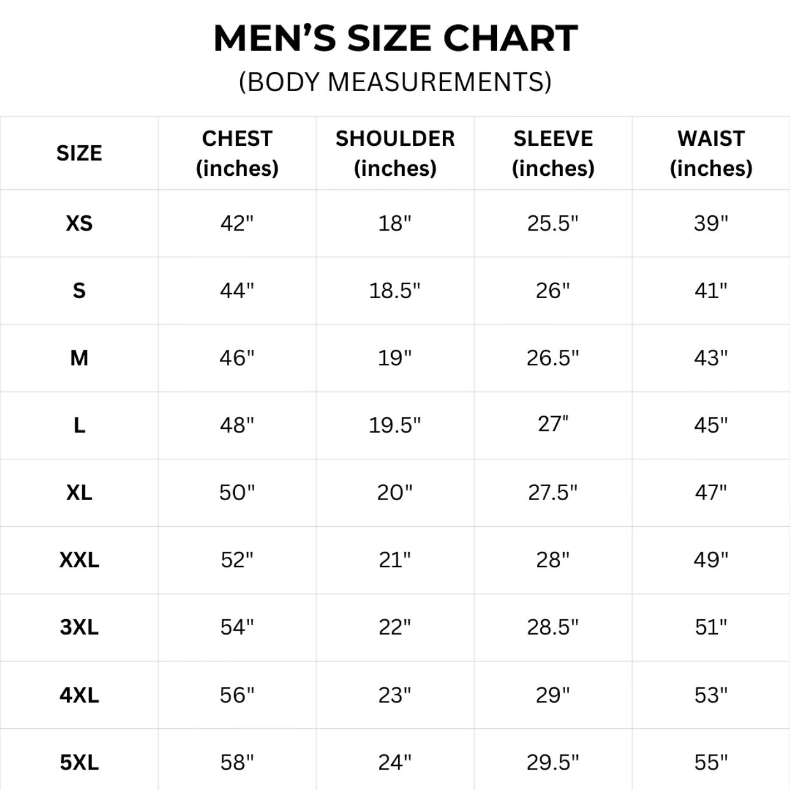Click the Body Measurements subtitle

coord(395,82)
